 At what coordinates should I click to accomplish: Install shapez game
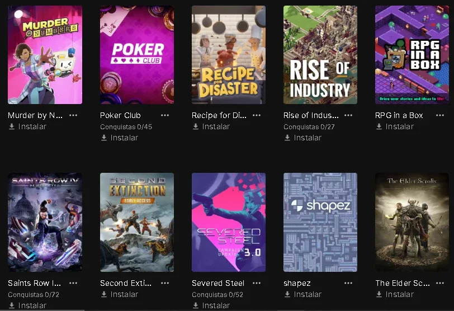coord(303,294)
